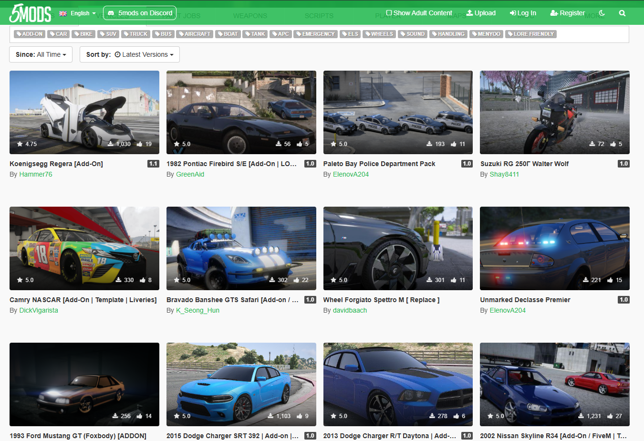Filter by the BIKE tag
The height and width of the screenshot is (441, 644).
(x=83, y=34)
